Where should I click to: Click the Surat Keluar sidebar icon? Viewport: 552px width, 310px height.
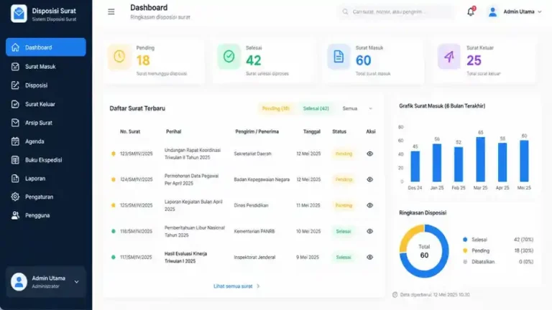(x=15, y=104)
